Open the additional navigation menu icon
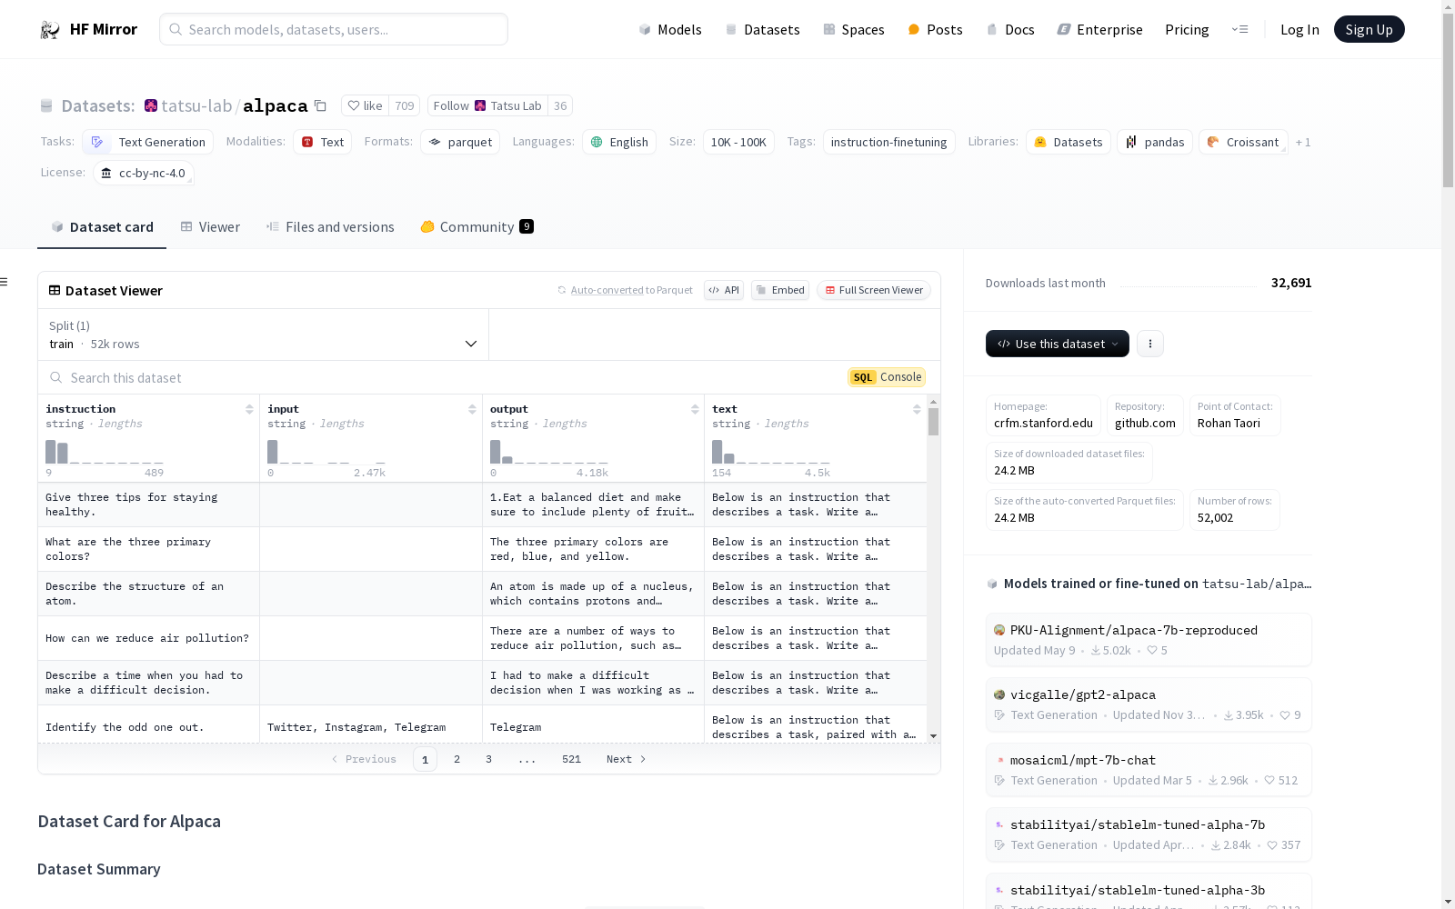The height and width of the screenshot is (909, 1455). coord(1239,29)
